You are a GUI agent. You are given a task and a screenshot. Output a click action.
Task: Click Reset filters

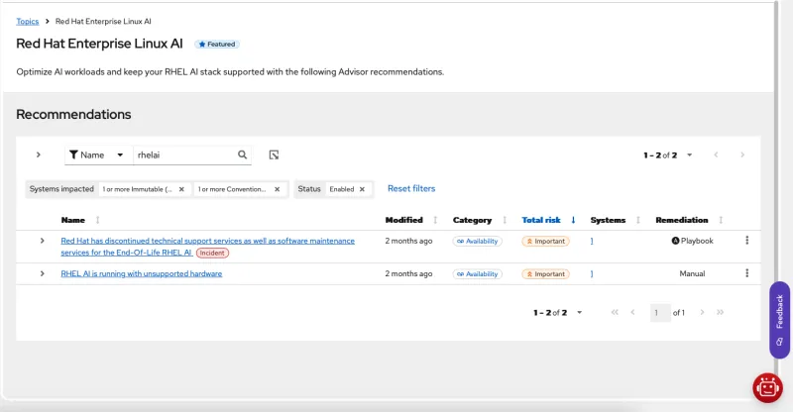click(x=411, y=188)
